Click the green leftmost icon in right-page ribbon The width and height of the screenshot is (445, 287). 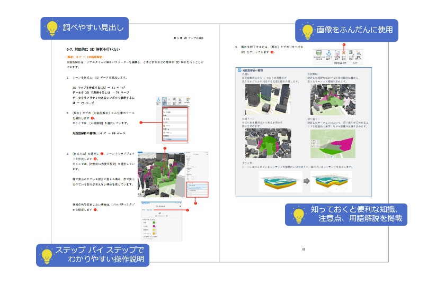[318, 53]
